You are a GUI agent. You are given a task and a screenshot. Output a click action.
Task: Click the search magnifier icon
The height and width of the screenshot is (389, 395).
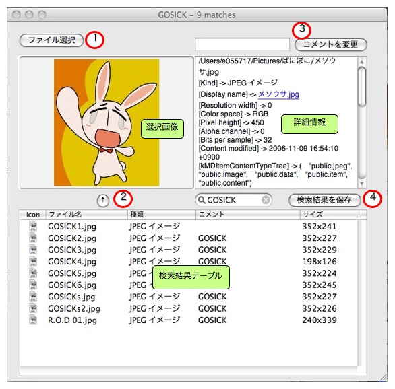202,200
